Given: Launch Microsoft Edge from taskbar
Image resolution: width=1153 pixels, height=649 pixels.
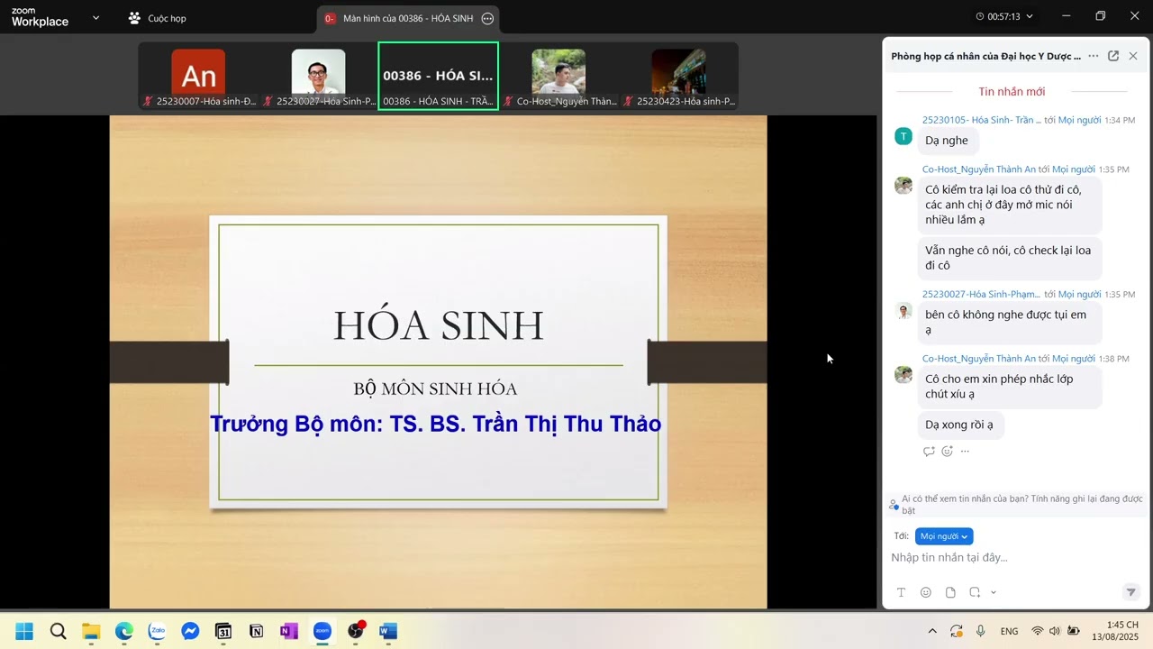Looking at the screenshot, I should [x=124, y=631].
